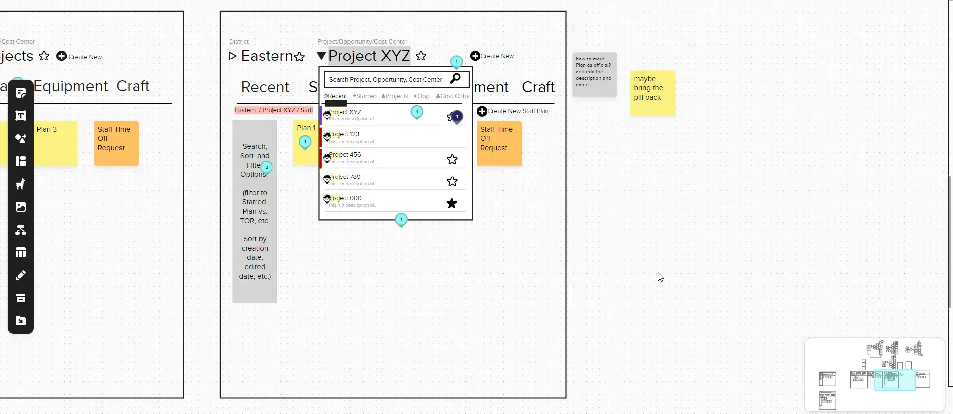
Task: Unstar the Project 000 entry
Action: point(452,203)
